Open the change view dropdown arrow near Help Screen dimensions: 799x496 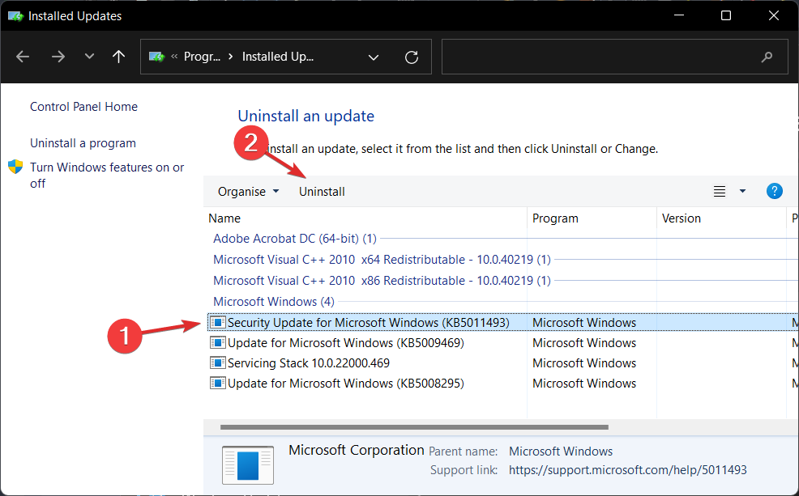tap(742, 191)
